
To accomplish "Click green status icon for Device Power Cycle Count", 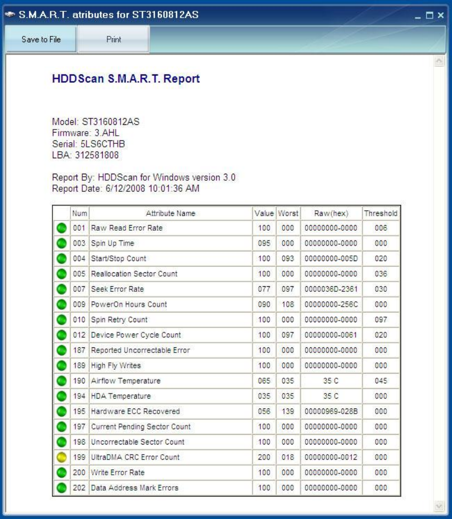I will pyautogui.click(x=62, y=335).
